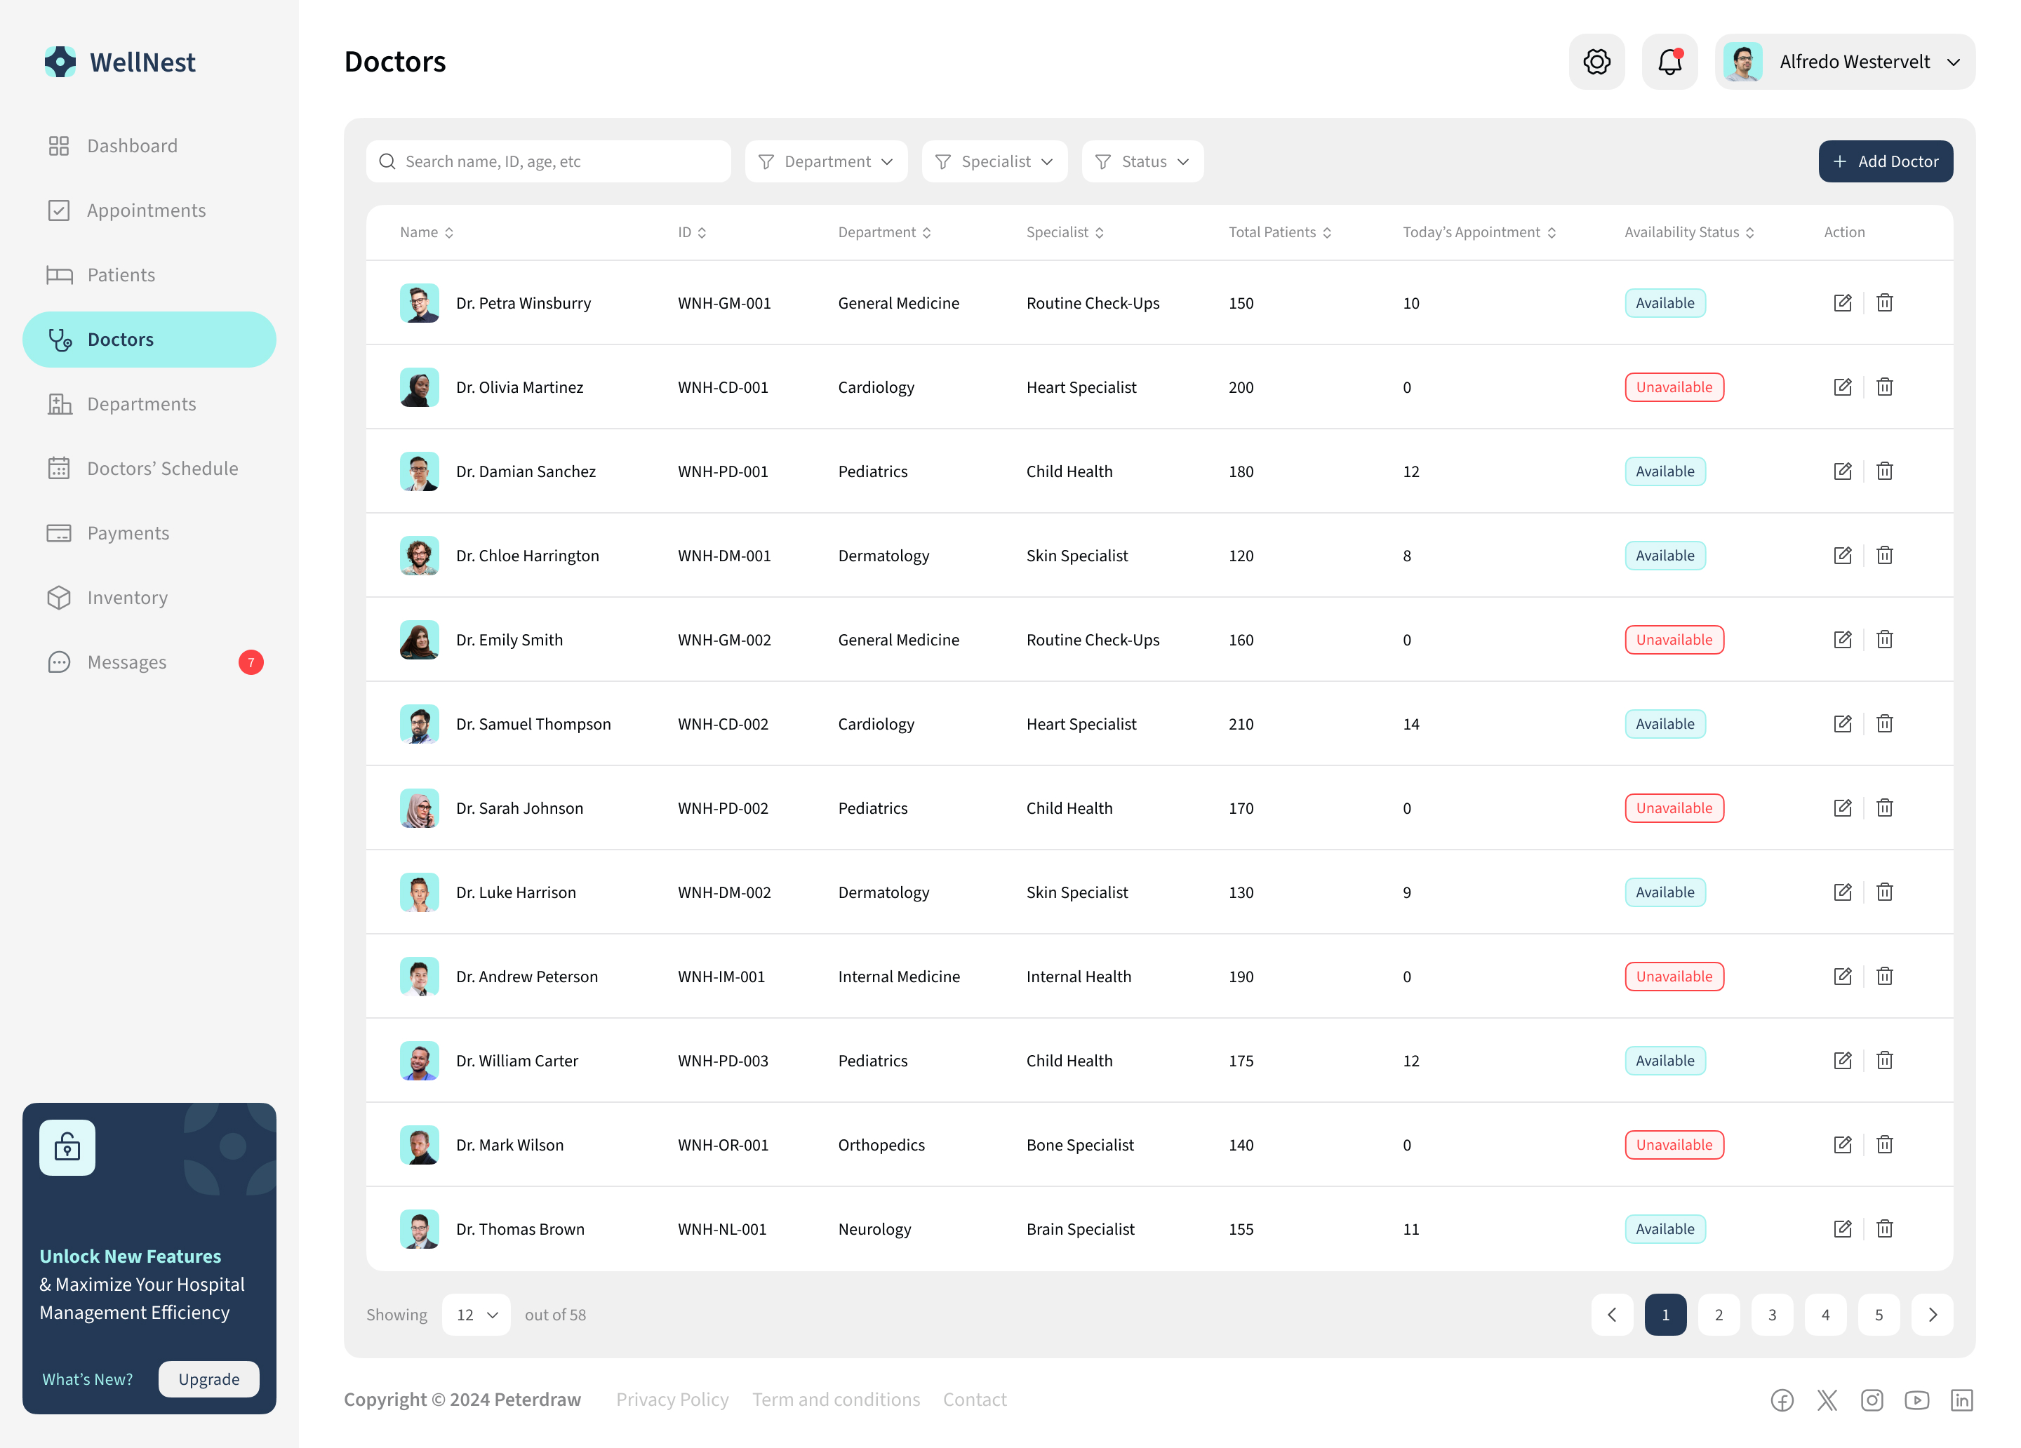Open the rows-per-page selector showing 12
Screen dimensions: 2021x1448
click(476, 1314)
